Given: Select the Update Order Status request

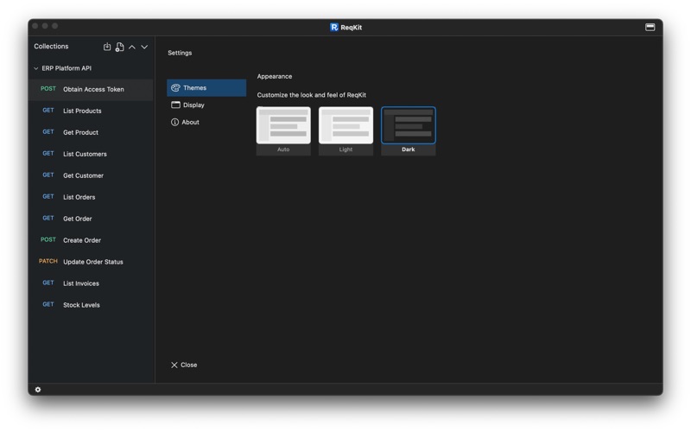Looking at the screenshot, I should [91, 262].
